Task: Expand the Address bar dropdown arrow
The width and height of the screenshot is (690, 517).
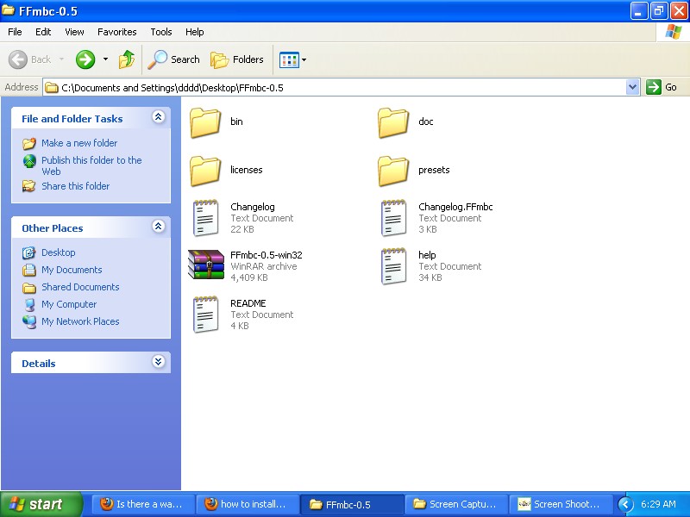Action: (x=632, y=87)
